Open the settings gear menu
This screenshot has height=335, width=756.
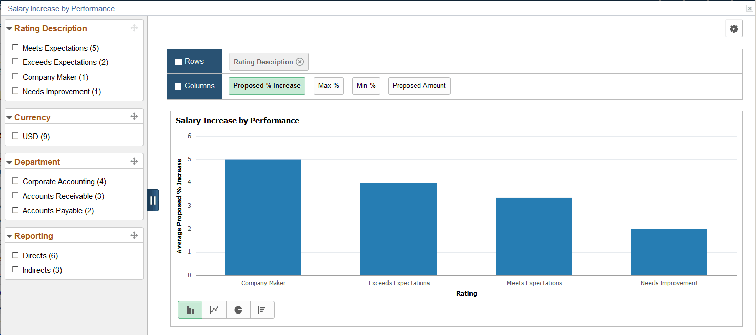733,29
